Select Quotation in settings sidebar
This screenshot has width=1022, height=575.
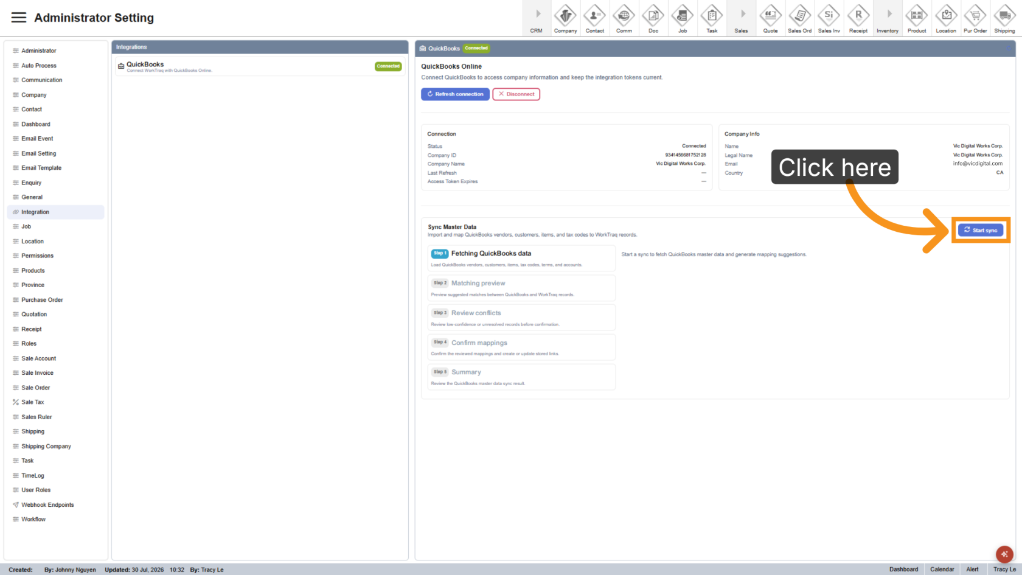[55, 314]
